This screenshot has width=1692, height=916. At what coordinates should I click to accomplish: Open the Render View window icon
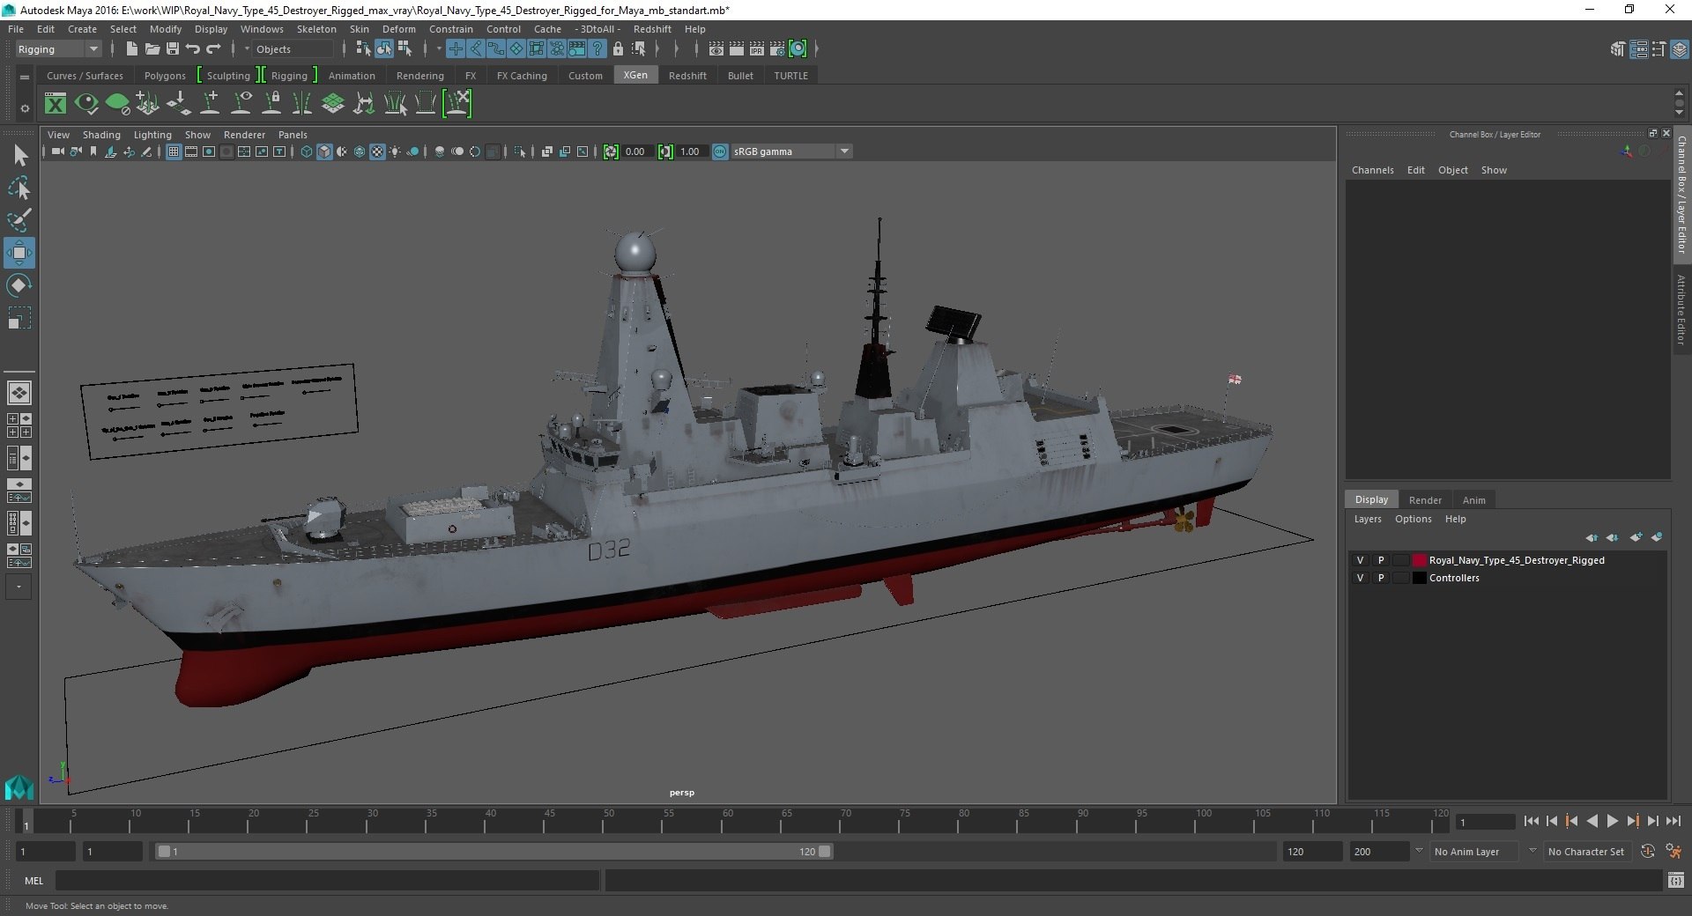tap(716, 49)
